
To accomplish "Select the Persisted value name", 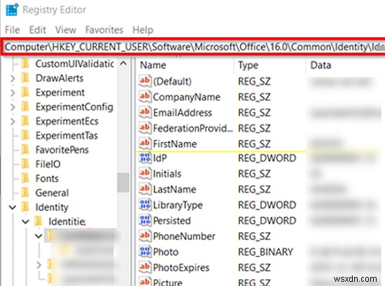I will [172, 221].
